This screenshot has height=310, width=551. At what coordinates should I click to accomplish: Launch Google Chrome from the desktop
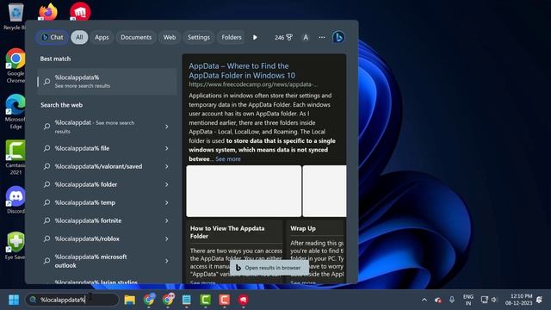[15, 65]
